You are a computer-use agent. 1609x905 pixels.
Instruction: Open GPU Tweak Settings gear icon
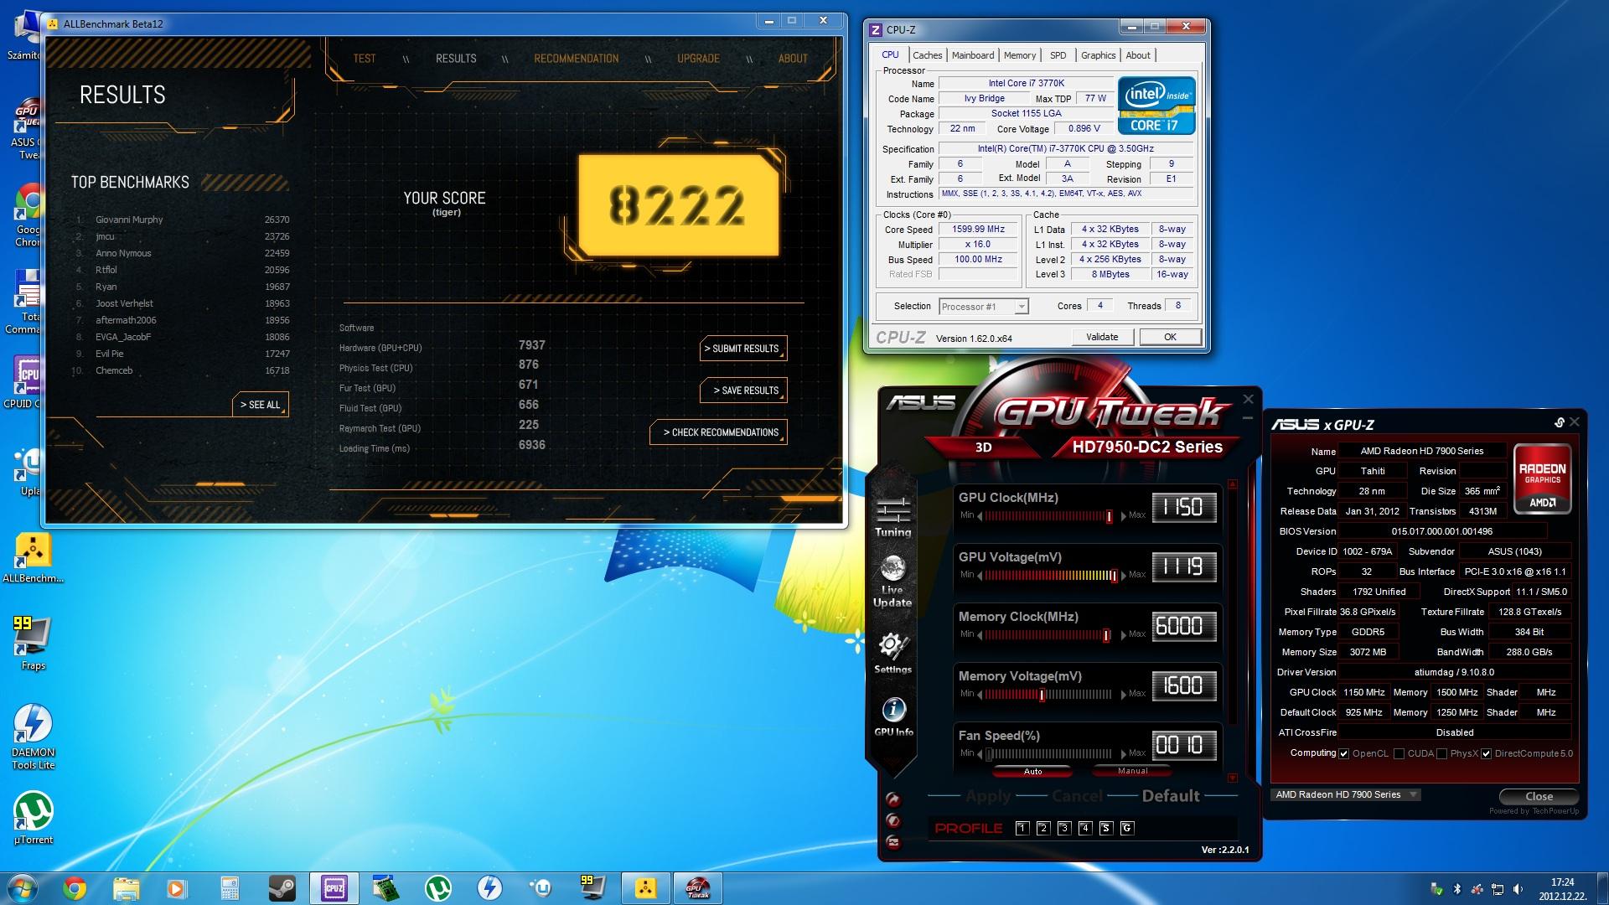click(x=892, y=646)
